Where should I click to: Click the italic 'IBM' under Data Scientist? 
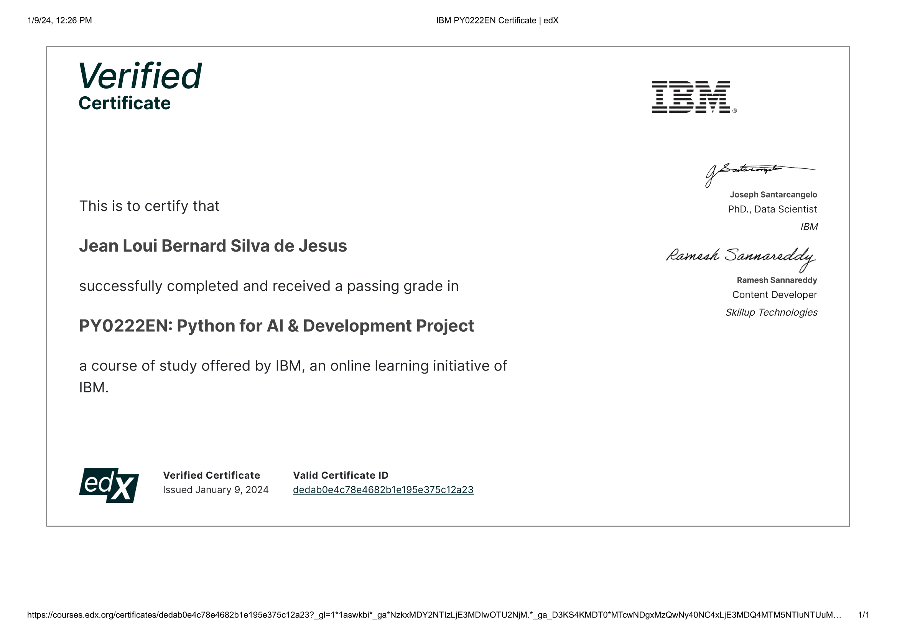pos(809,227)
